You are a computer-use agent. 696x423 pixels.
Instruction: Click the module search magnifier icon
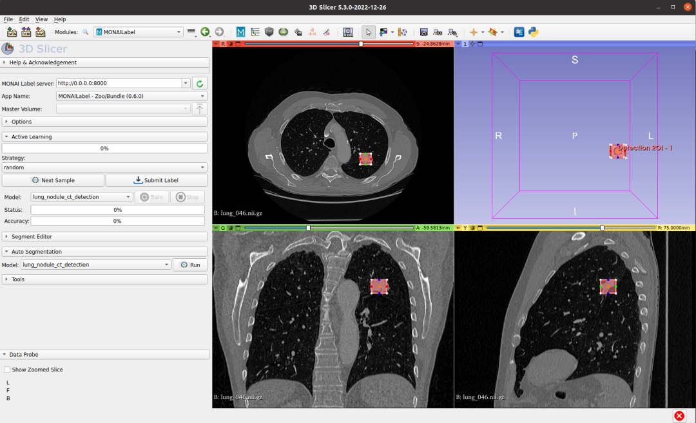(85, 32)
